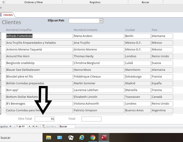Launch Internet Explorer from taskbar

(x=81, y=137)
